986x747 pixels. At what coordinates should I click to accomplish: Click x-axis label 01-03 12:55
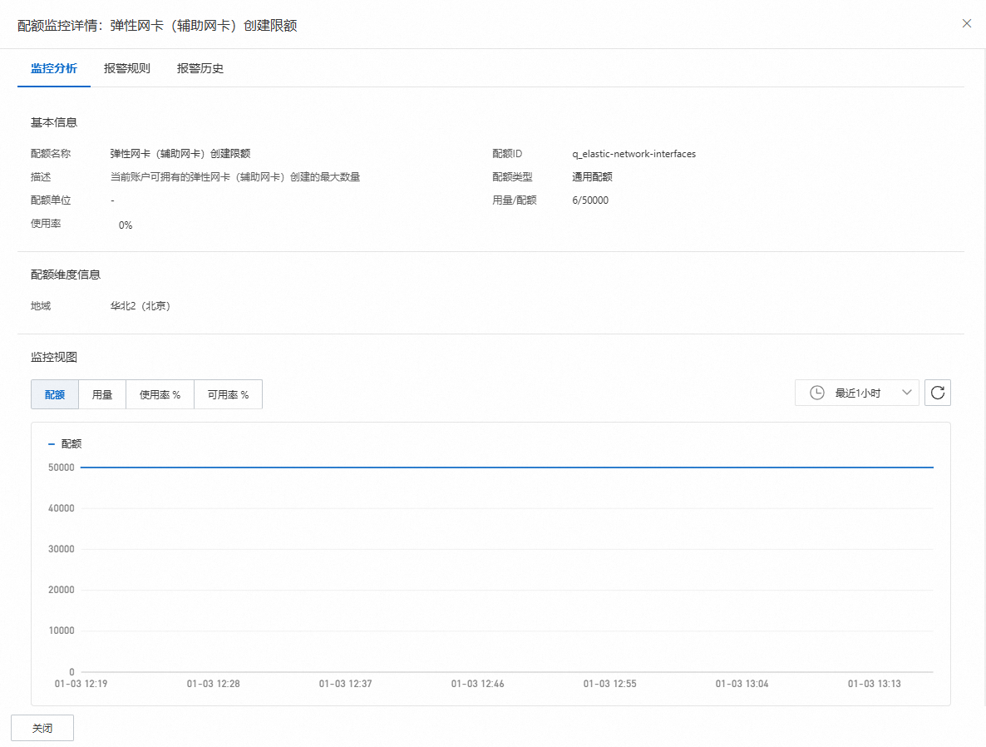click(x=610, y=684)
